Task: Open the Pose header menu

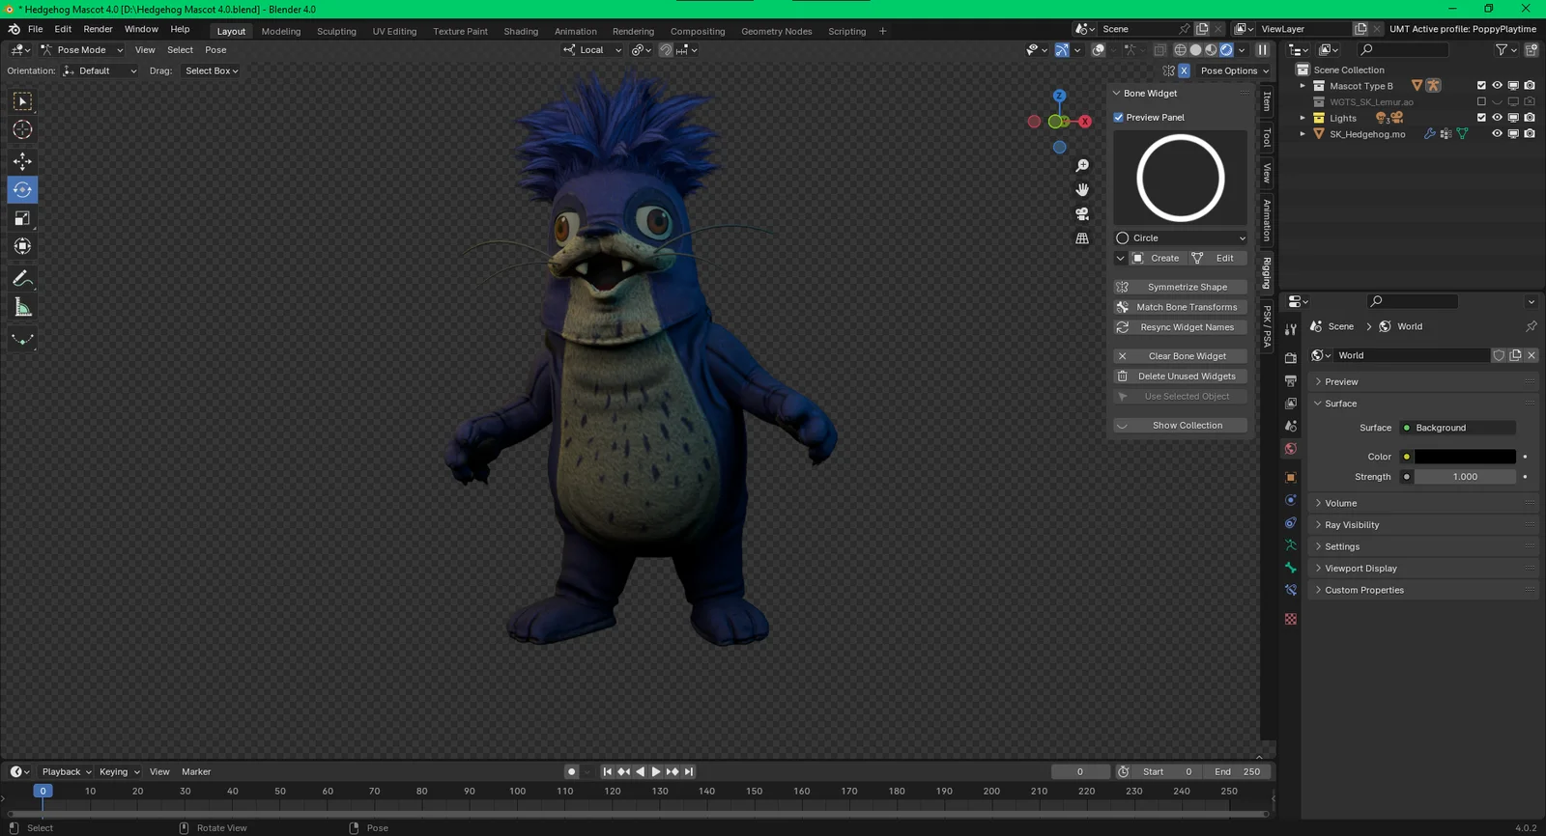Action: click(215, 50)
